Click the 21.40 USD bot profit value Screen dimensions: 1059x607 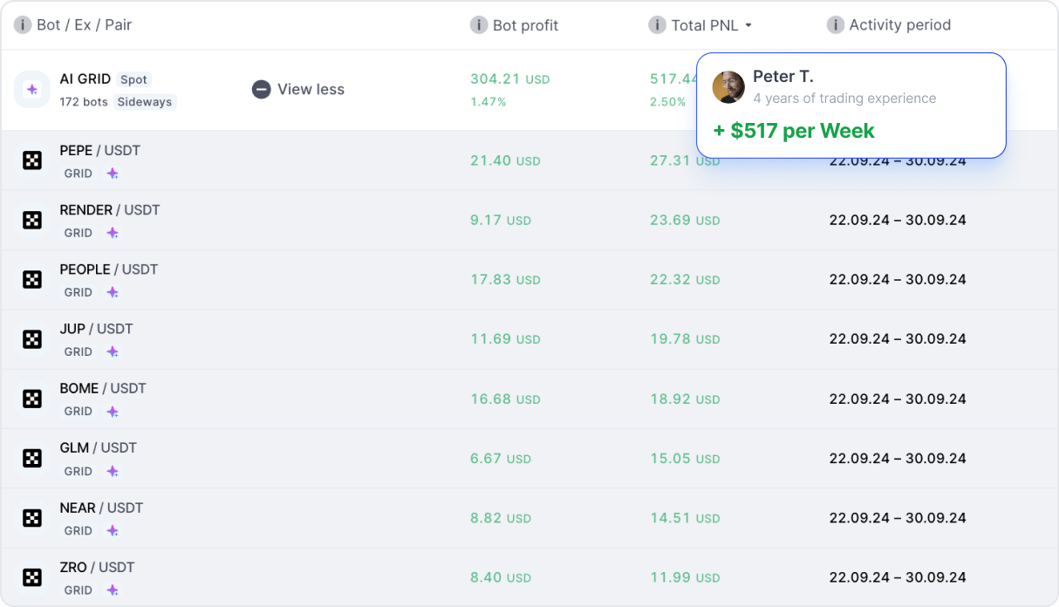pyautogui.click(x=505, y=160)
